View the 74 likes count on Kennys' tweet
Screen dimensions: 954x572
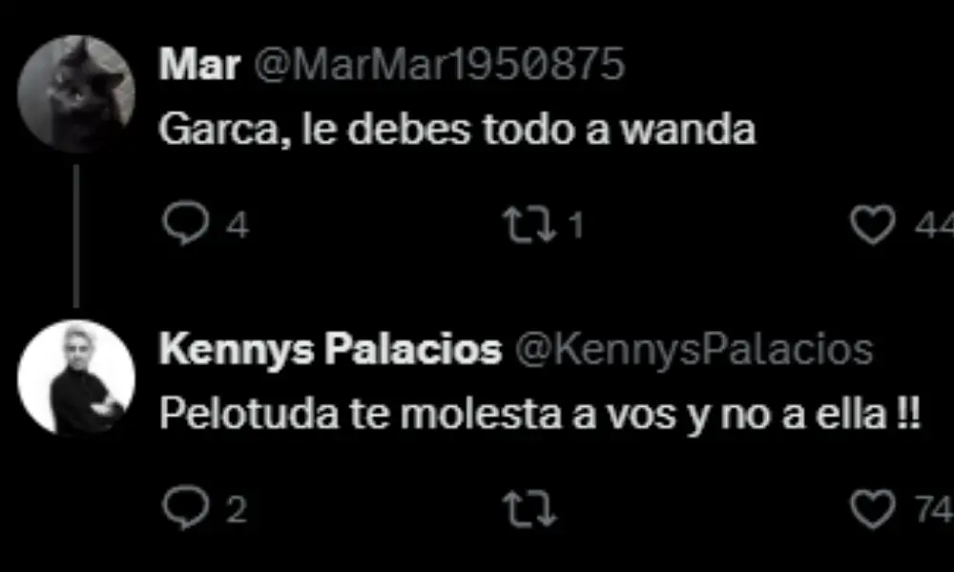pos(934,509)
